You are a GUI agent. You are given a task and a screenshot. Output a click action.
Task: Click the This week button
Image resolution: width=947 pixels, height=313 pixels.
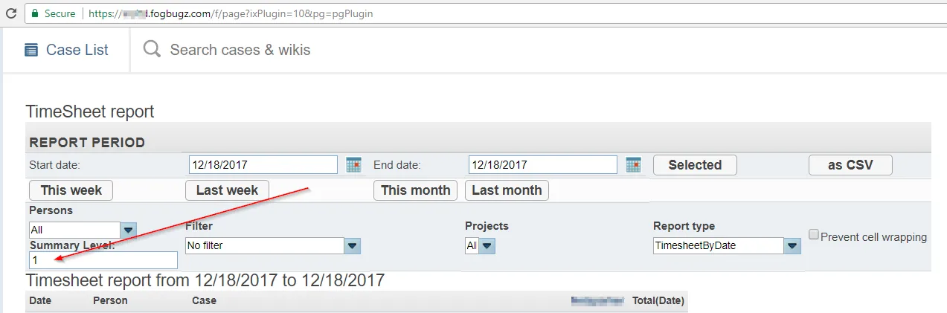[71, 190]
